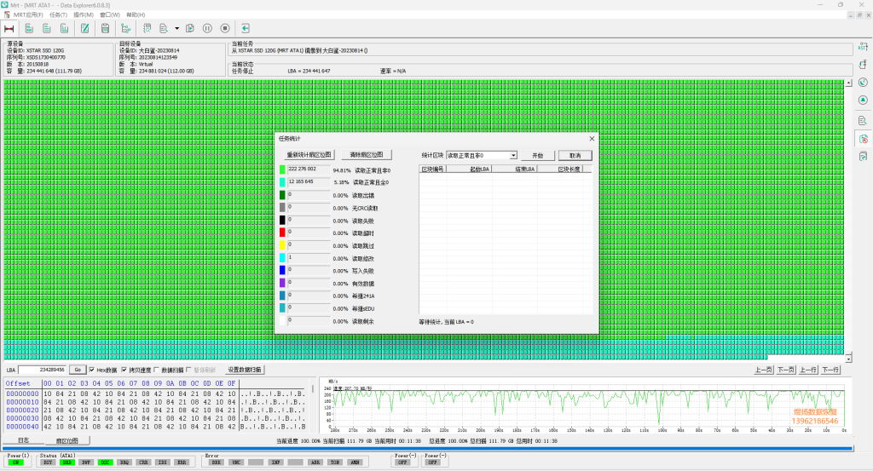
Task: Check the 数据扫描 checkbox
Action: click(157, 370)
